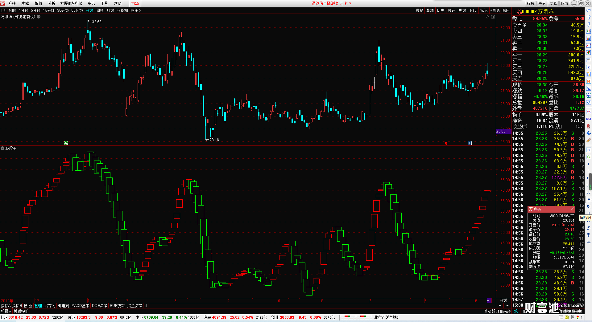Click the wavy indicator lines sidebar icon
Viewport: 592px width, 322px height.
[x=589, y=112]
